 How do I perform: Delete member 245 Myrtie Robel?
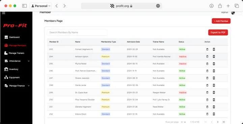[207, 64]
